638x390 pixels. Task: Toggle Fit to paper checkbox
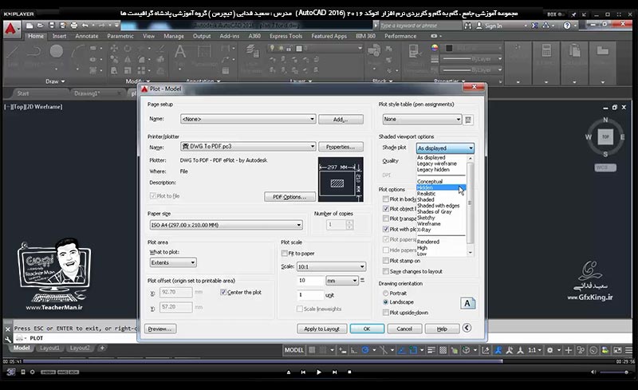click(285, 253)
